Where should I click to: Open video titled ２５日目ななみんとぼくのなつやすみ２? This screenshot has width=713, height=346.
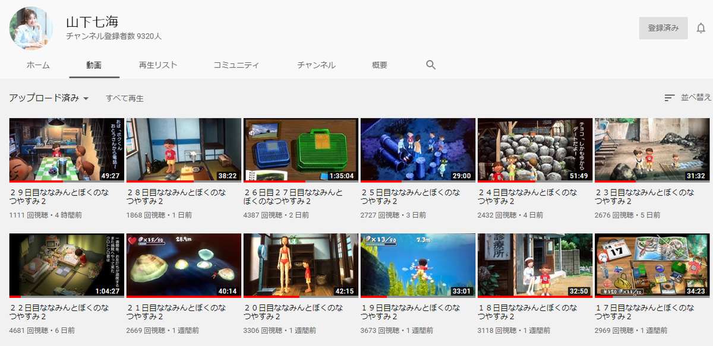411,197
